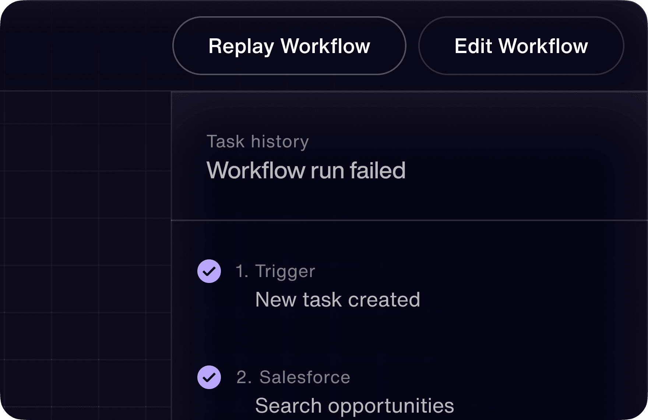The image size is (648, 420).
Task: Select the "1. Trigger" step label
Action: [x=275, y=271]
